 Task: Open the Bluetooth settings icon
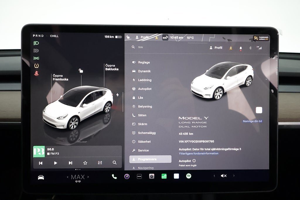pos(250,48)
